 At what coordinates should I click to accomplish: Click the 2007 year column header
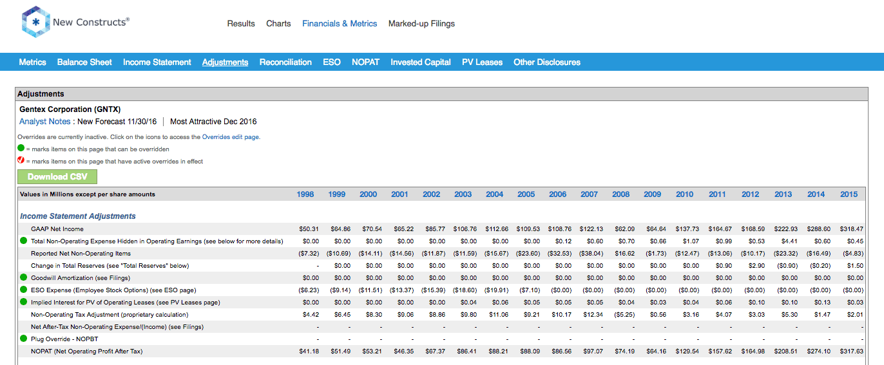click(589, 194)
